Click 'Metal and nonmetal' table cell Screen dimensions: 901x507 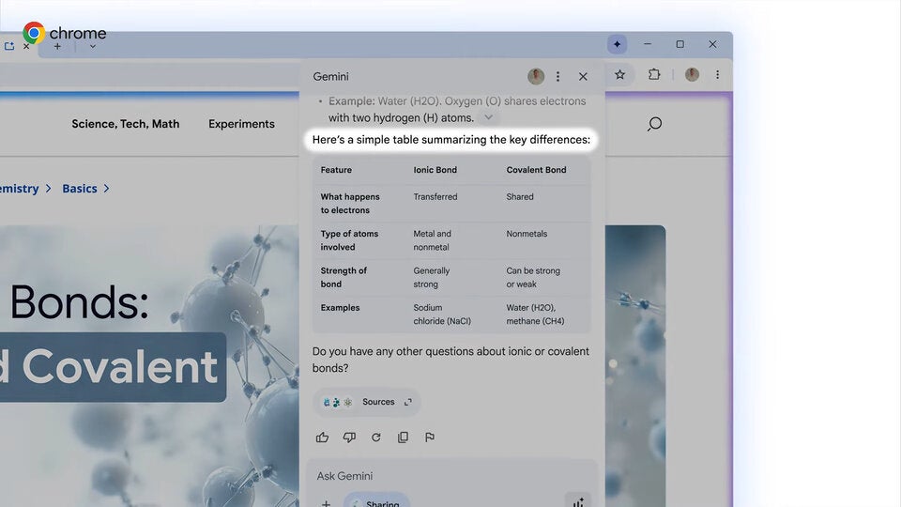pos(432,240)
